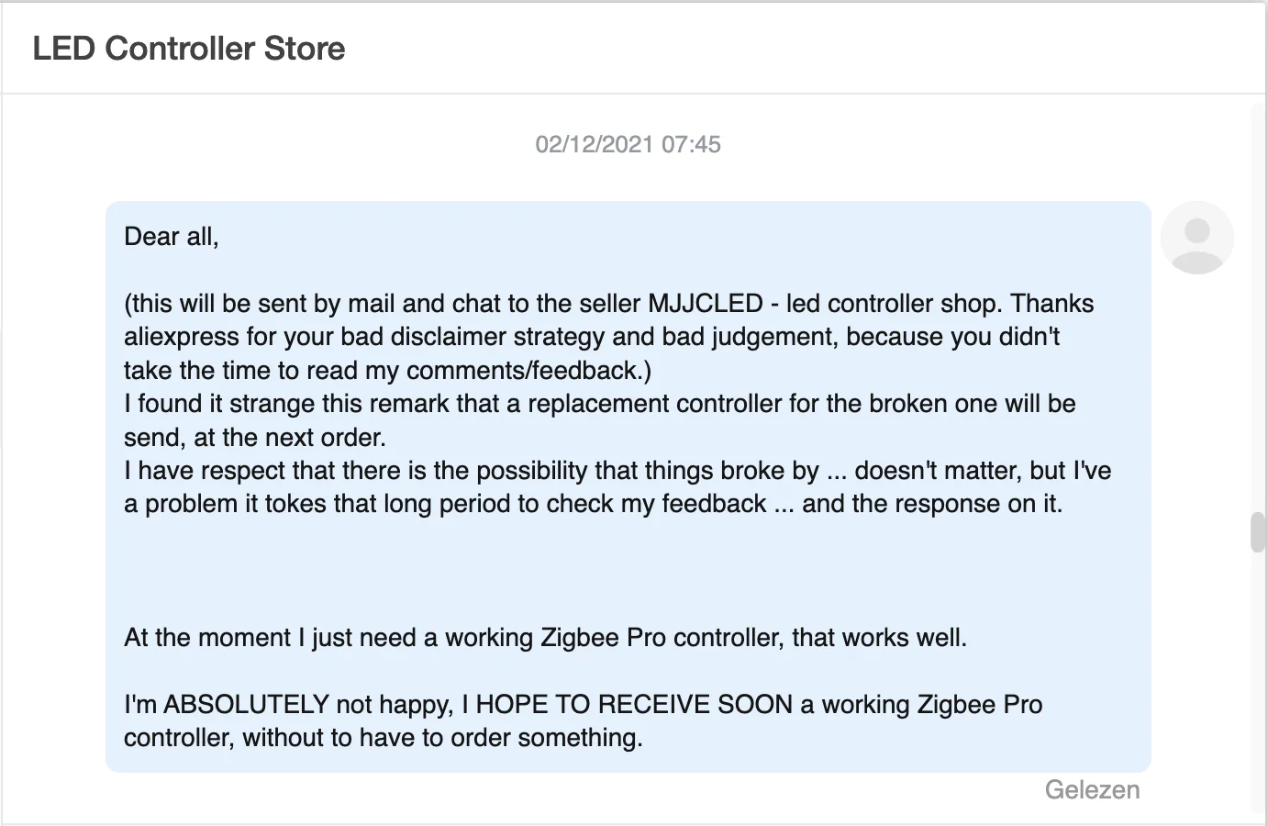Viewport: 1268px width, 826px height.
Task: Click the text "and the response on it."
Action: point(932,504)
